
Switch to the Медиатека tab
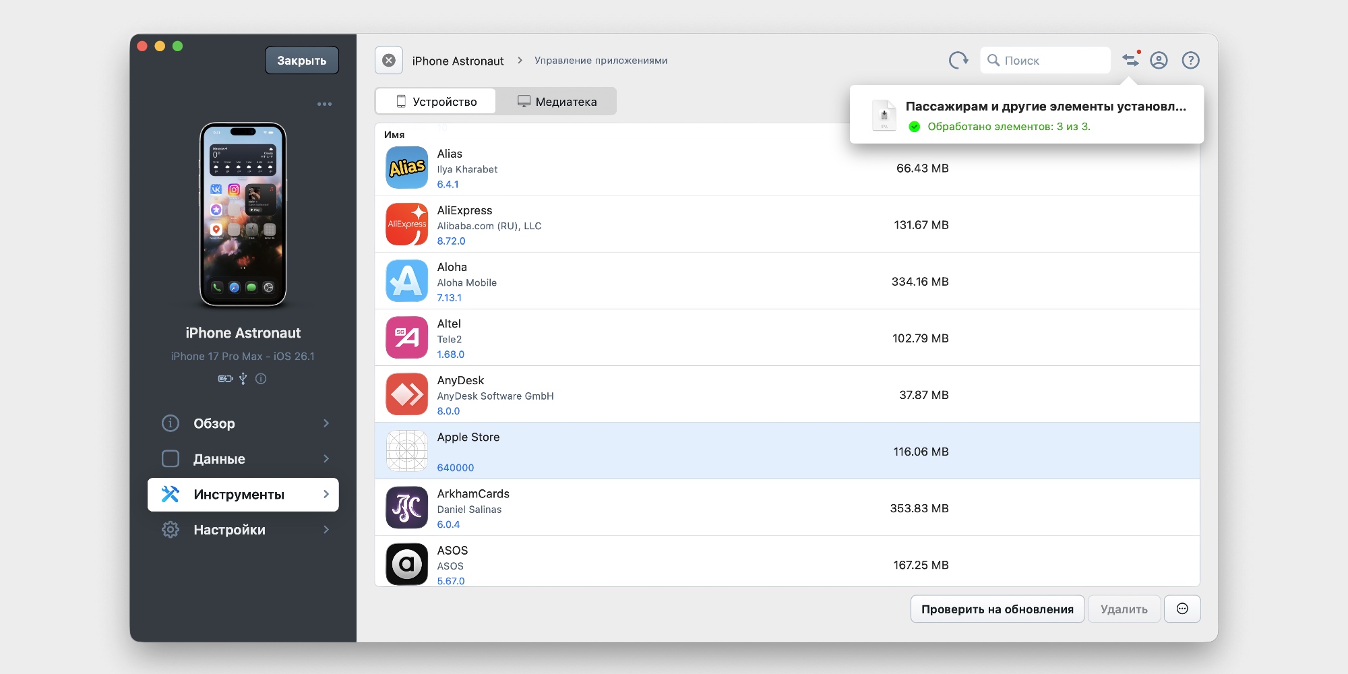click(557, 102)
